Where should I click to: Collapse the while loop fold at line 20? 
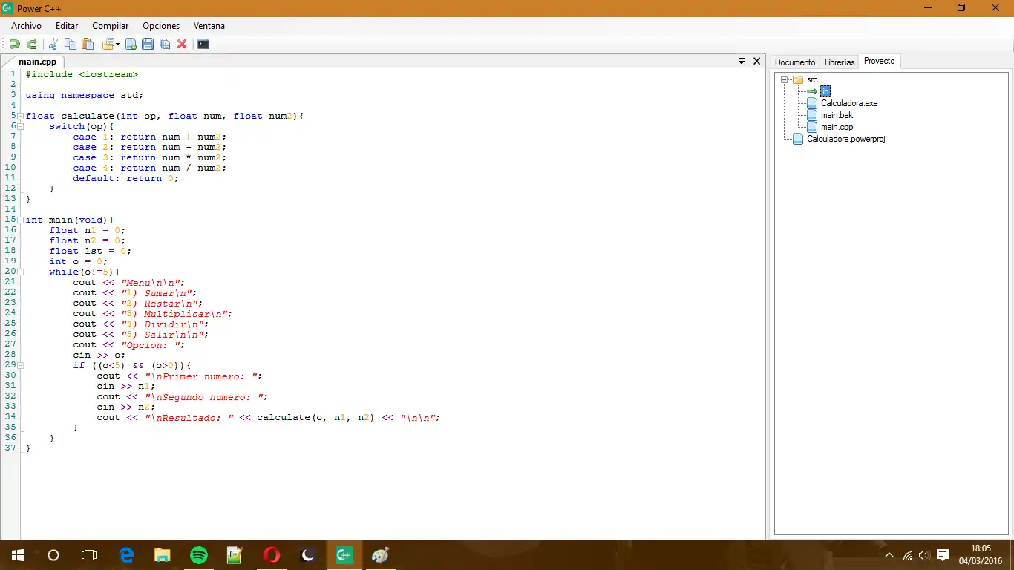(x=21, y=272)
